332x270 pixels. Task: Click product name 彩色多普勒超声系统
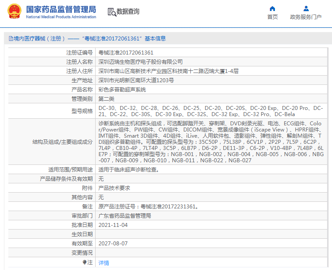pyautogui.click(x=122, y=90)
